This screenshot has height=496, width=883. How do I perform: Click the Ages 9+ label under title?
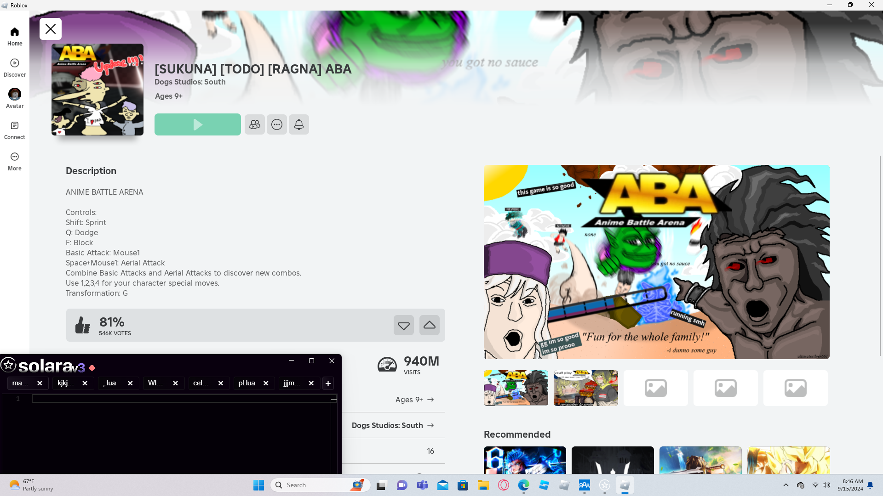169,96
